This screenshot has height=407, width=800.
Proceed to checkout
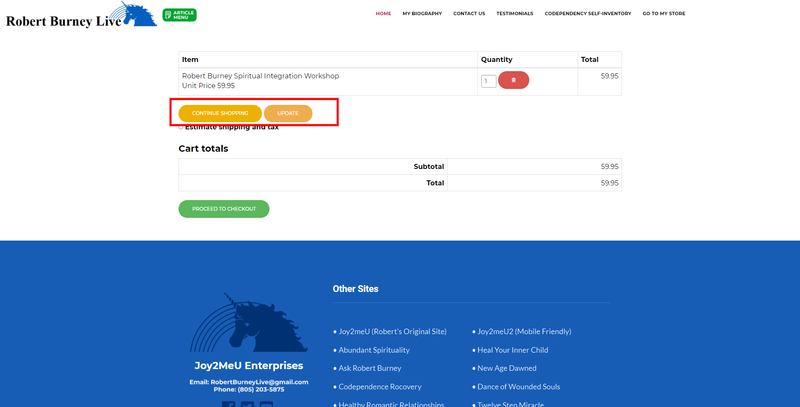pos(224,209)
